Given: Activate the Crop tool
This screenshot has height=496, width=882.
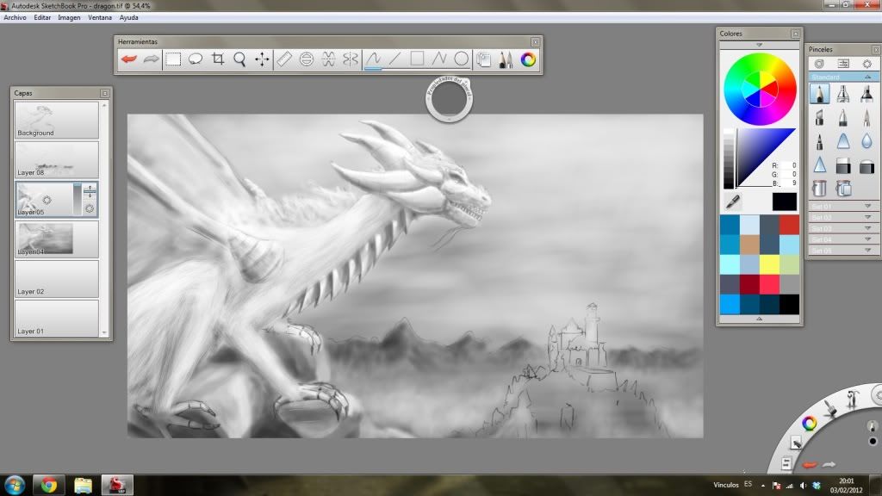Looking at the screenshot, I should (x=218, y=59).
